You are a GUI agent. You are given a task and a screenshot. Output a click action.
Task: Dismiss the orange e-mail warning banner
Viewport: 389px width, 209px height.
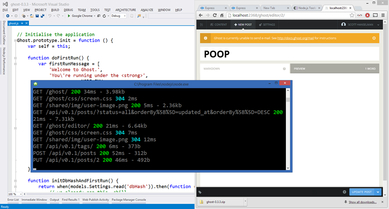(374, 38)
